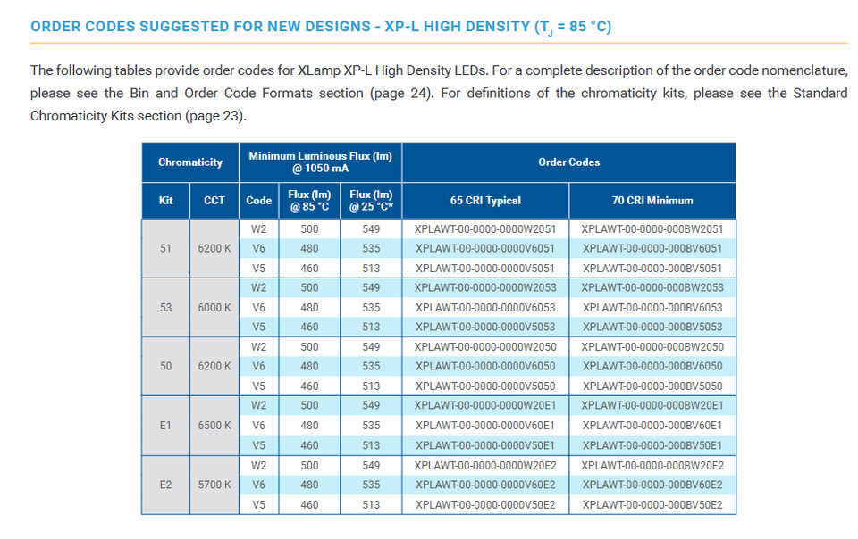This screenshot has height=539, width=858.
Task: Click the Flux @ 25 °C column header
Action: (371, 201)
